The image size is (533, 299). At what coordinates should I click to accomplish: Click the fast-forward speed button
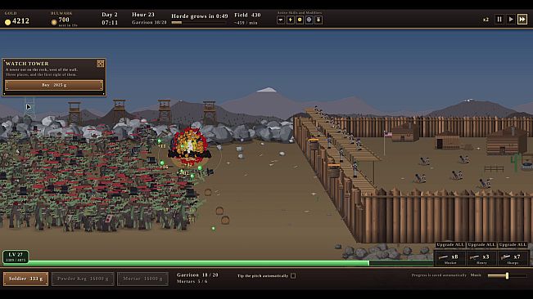(522, 20)
